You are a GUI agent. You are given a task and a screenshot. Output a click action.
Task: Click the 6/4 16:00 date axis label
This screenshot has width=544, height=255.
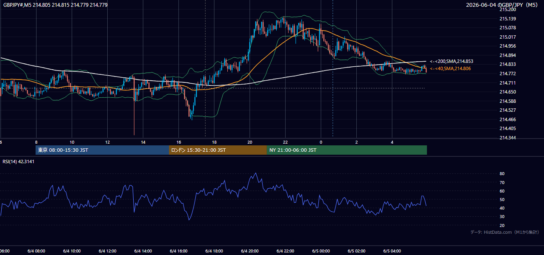[178, 251]
